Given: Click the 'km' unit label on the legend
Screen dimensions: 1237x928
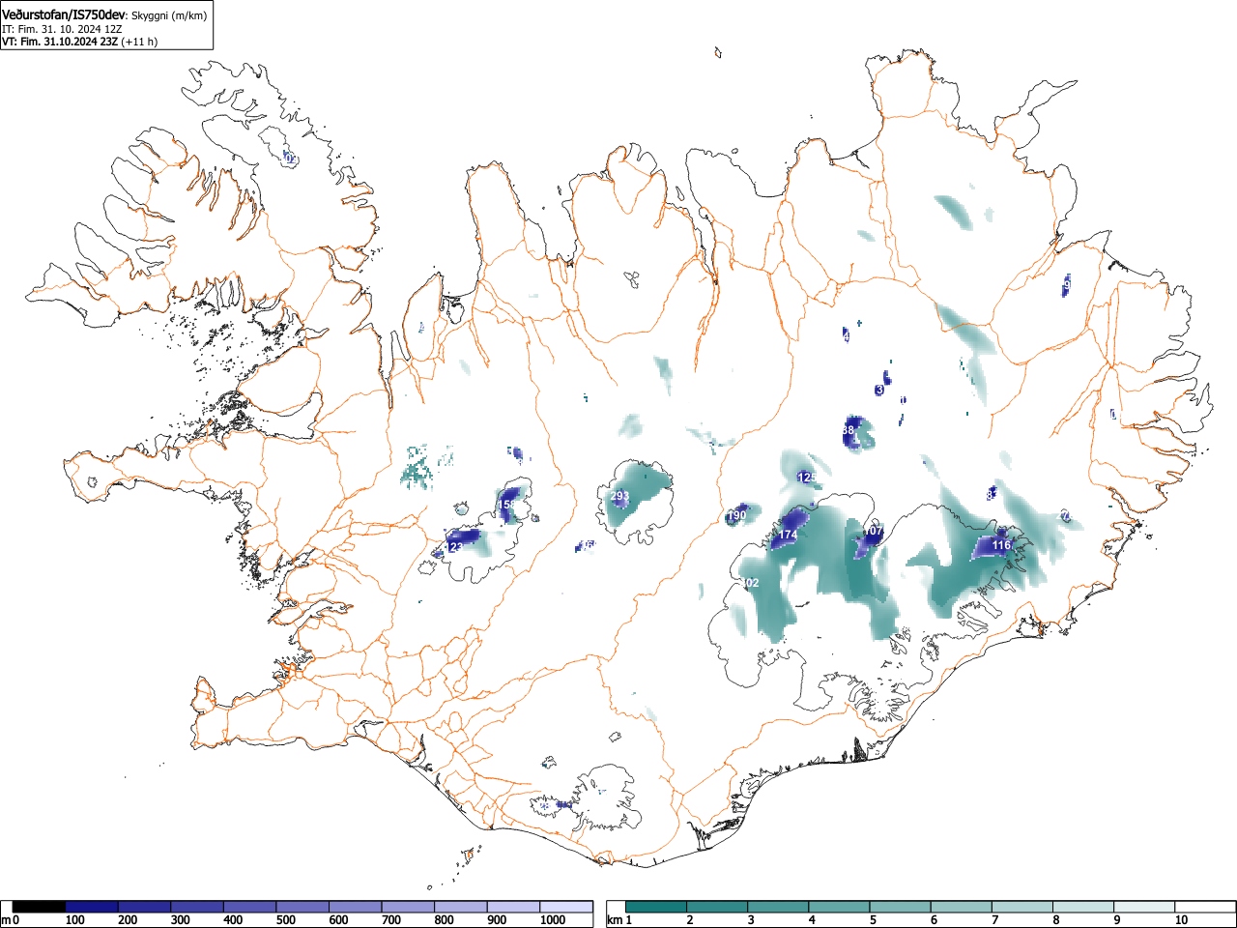Looking at the screenshot, I should (614, 920).
